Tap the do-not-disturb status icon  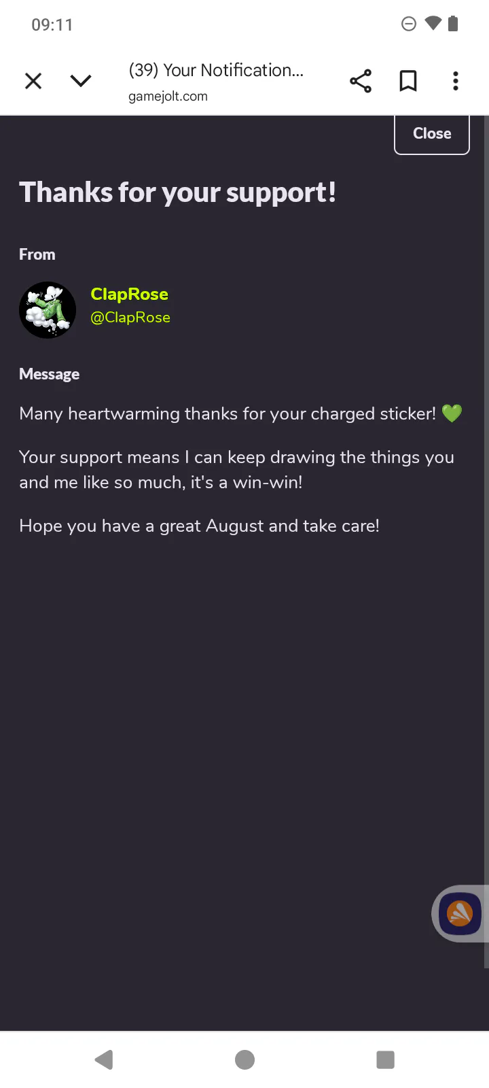point(409,24)
